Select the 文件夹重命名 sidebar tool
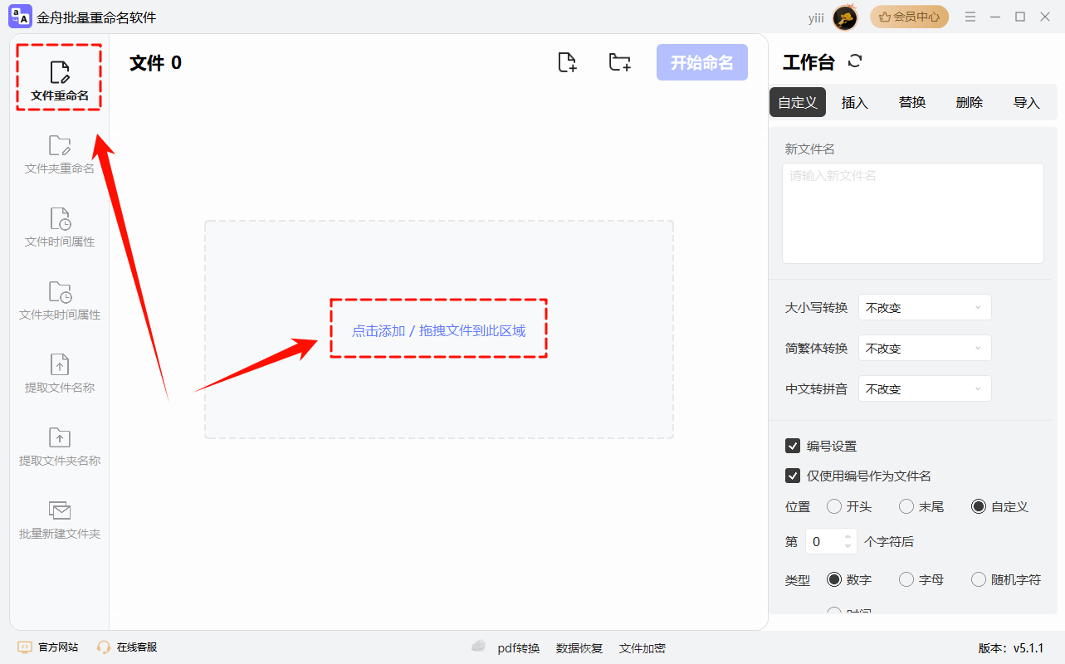Screen dimensions: 1065x664 pos(58,154)
